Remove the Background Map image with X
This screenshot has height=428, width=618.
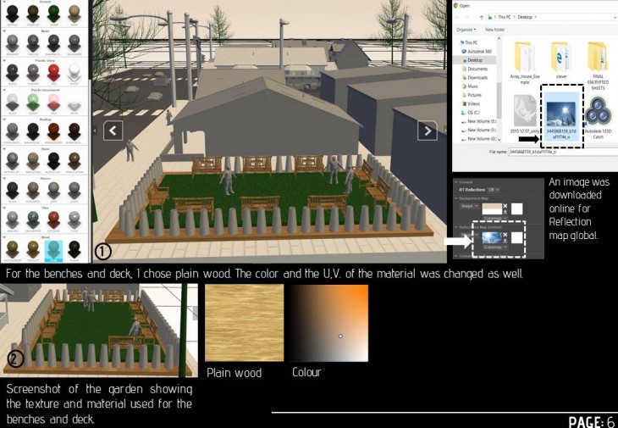(x=505, y=207)
